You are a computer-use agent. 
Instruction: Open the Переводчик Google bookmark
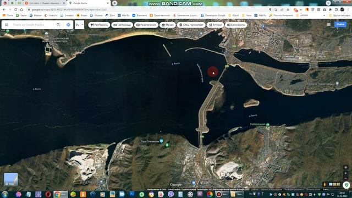(x=213, y=15)
